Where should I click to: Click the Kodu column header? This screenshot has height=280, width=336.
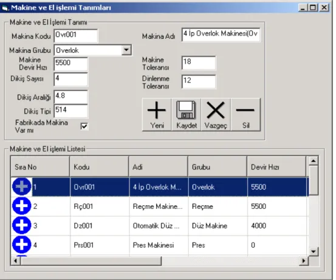100,167
